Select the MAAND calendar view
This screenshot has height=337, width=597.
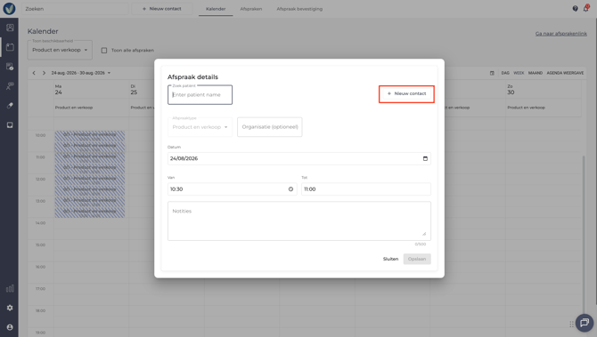click(x=536, y=73)
